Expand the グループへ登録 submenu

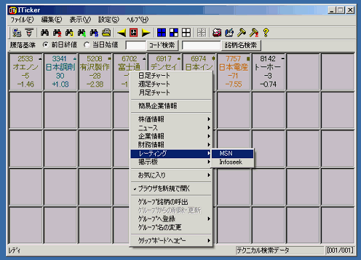[x=171, y=219]
